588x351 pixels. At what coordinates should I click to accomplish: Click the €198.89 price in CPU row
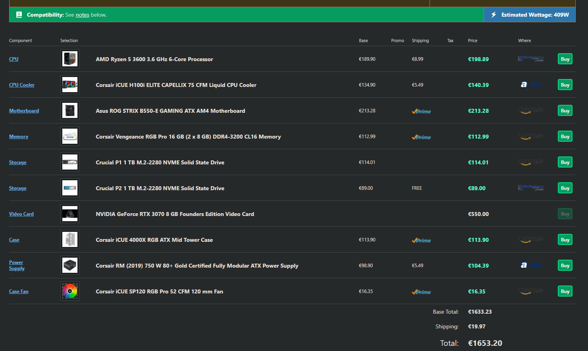click(x=478, y=59)
